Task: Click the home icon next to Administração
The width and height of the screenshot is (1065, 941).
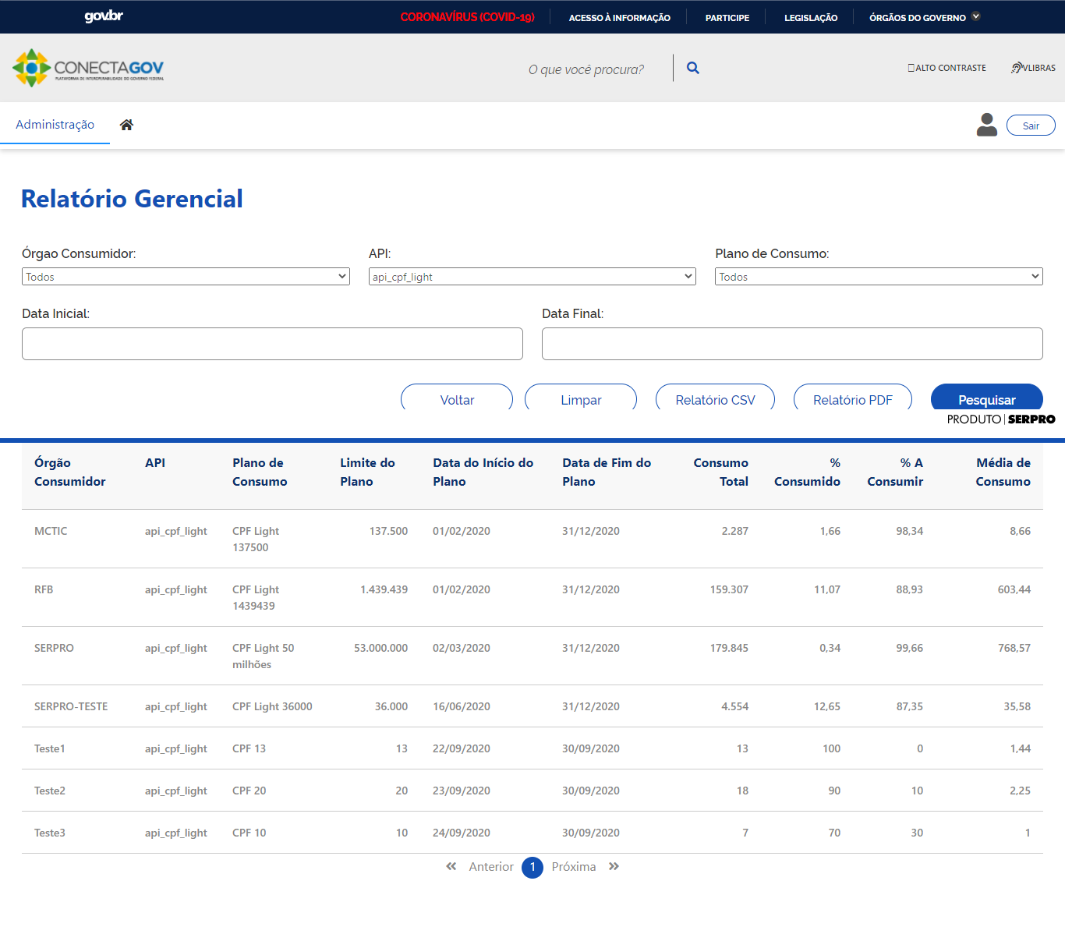Action: [126, 125]
